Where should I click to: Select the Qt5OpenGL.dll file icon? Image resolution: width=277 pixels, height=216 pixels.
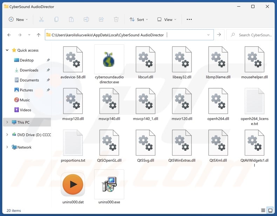tap(109, 142)
